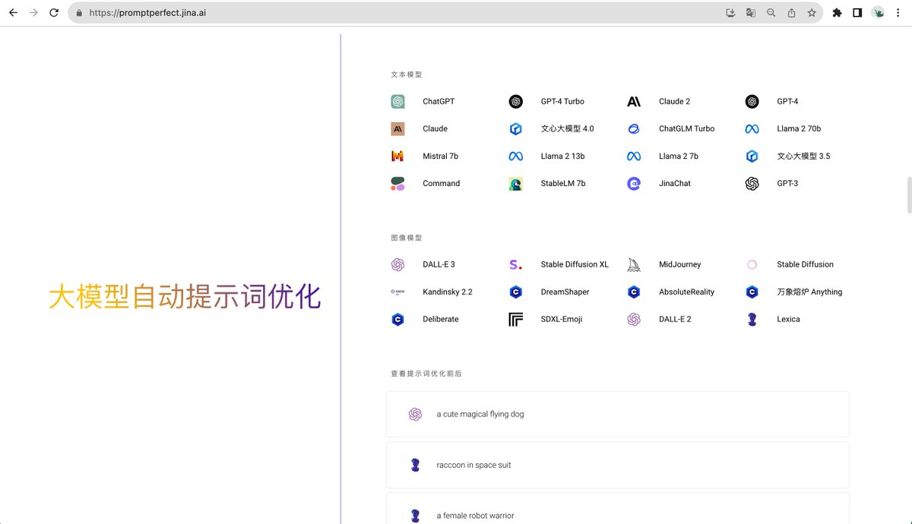Click the page vertical scrollbar thumb
Image resolution: width=912 pixels, height=524 pixels.
(908, 196)
